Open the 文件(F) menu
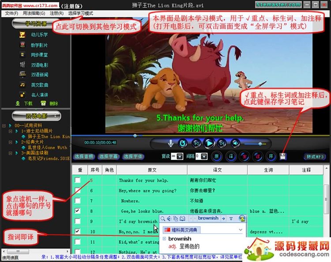Screen dimensions: 331x262 click(x=11, y=14)
